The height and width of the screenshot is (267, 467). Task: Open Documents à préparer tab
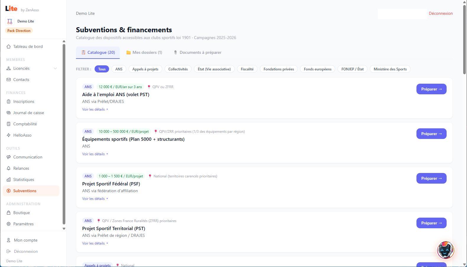pyautogui.click(x=197, y=52)
